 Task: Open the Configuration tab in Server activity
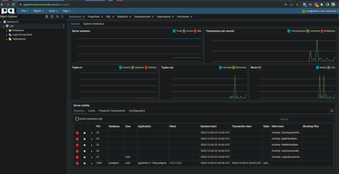tap(137, 111)
